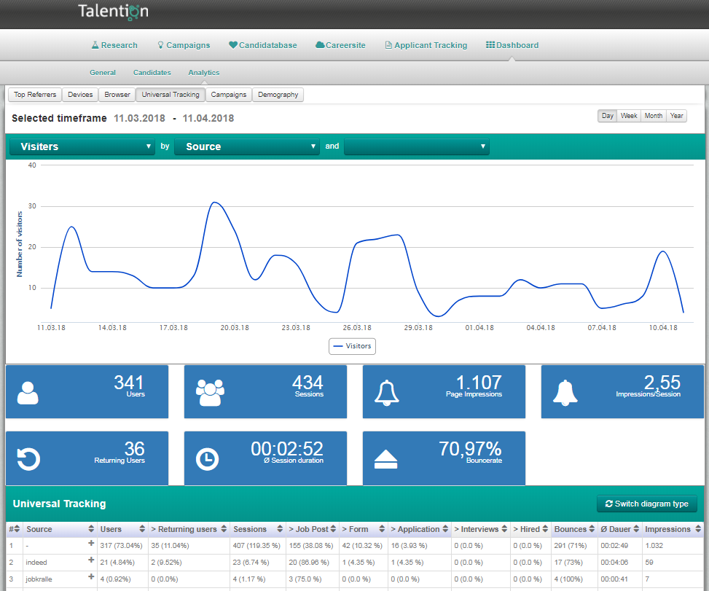709x591 pixels.
Task: Open the Universal Tracking tab
Action: (171, 95)
